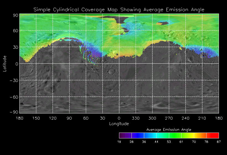Click longitude tick label '120'

(53, 118)
